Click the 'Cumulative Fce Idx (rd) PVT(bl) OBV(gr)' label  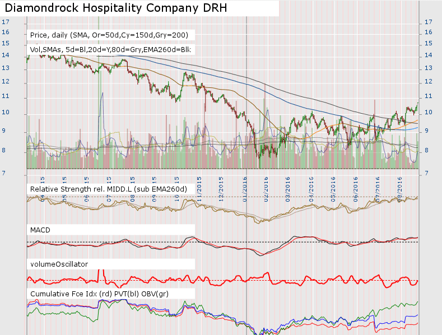coord(99,294)
